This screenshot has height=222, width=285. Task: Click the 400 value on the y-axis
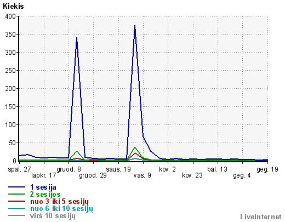pos(10,16)
